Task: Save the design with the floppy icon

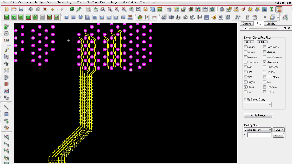Action: (21, 9)
